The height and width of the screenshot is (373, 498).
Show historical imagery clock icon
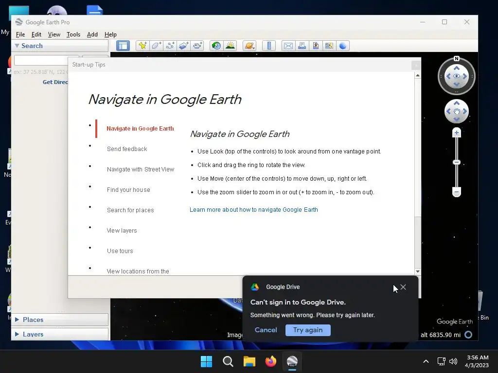(x=216, y=46)
